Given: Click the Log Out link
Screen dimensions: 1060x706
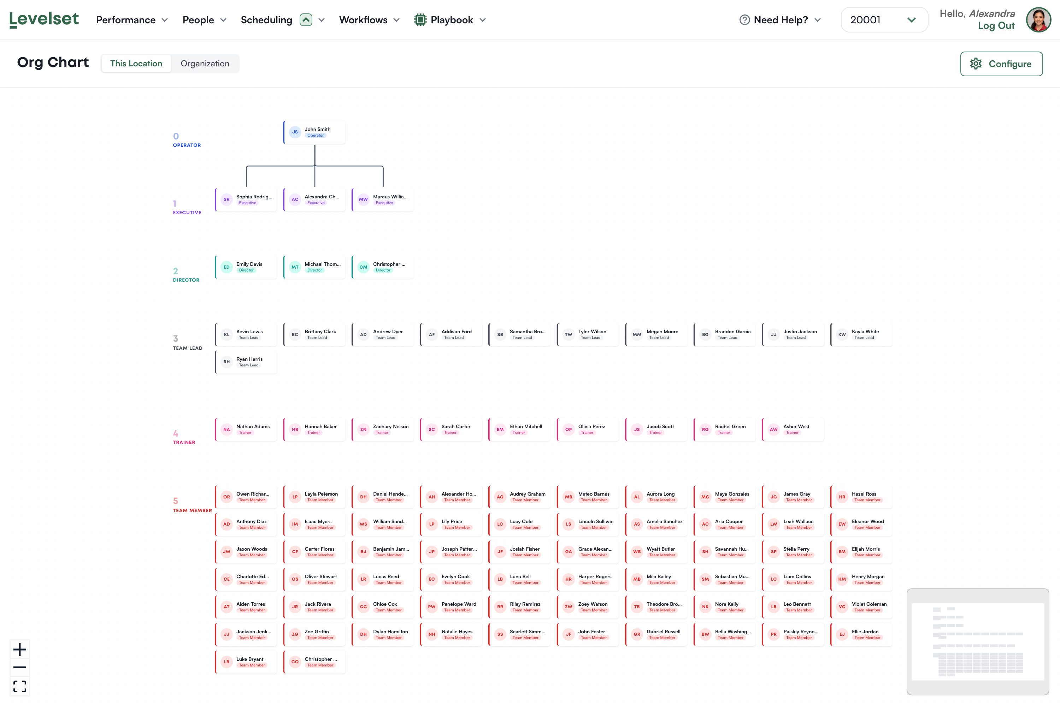Looking at the screenshot, I should click(996, 26).
